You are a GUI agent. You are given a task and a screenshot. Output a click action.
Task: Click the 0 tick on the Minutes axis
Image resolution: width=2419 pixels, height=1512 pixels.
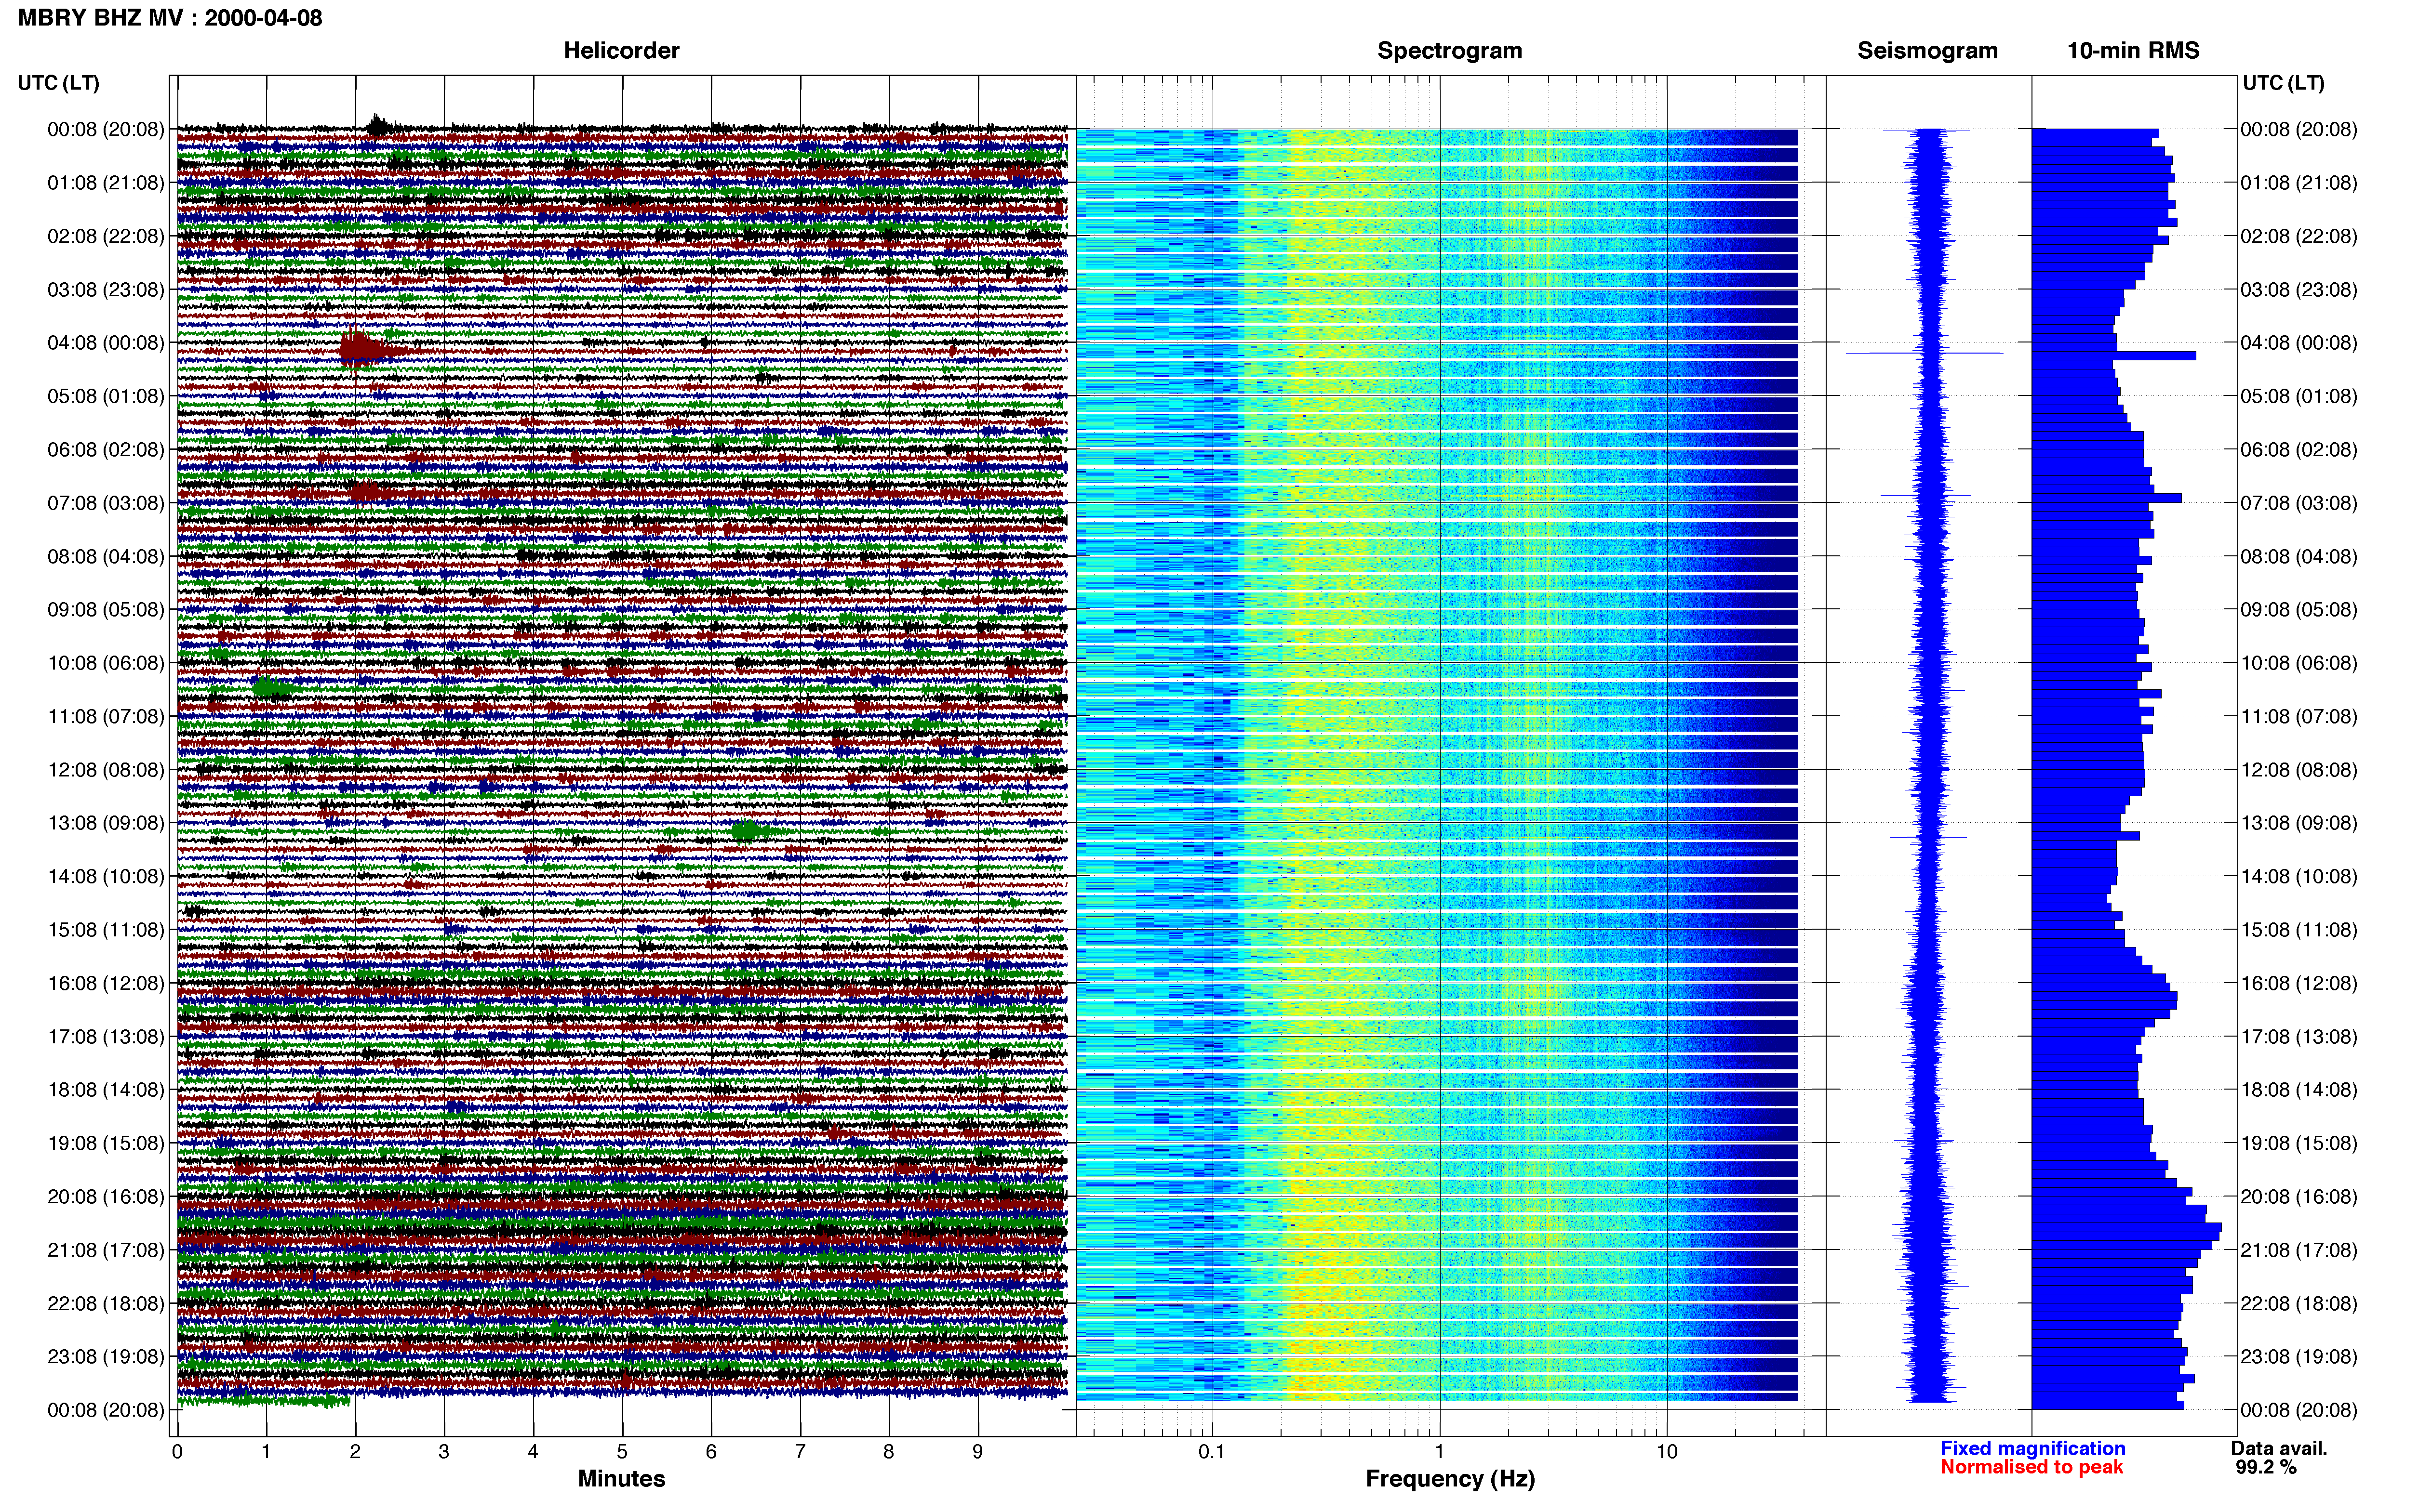click(x=177, y=1452)
